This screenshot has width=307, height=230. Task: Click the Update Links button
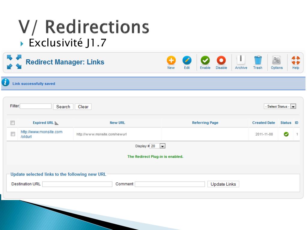point(223,184)
